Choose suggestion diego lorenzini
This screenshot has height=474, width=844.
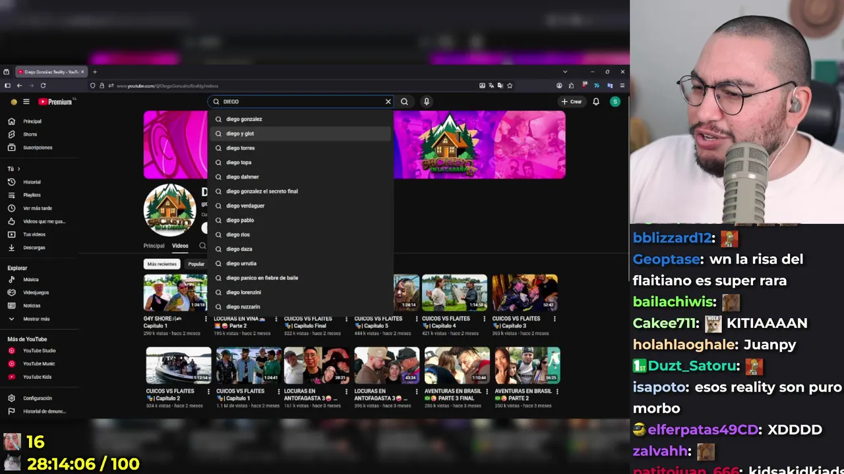tap(300, 292)
